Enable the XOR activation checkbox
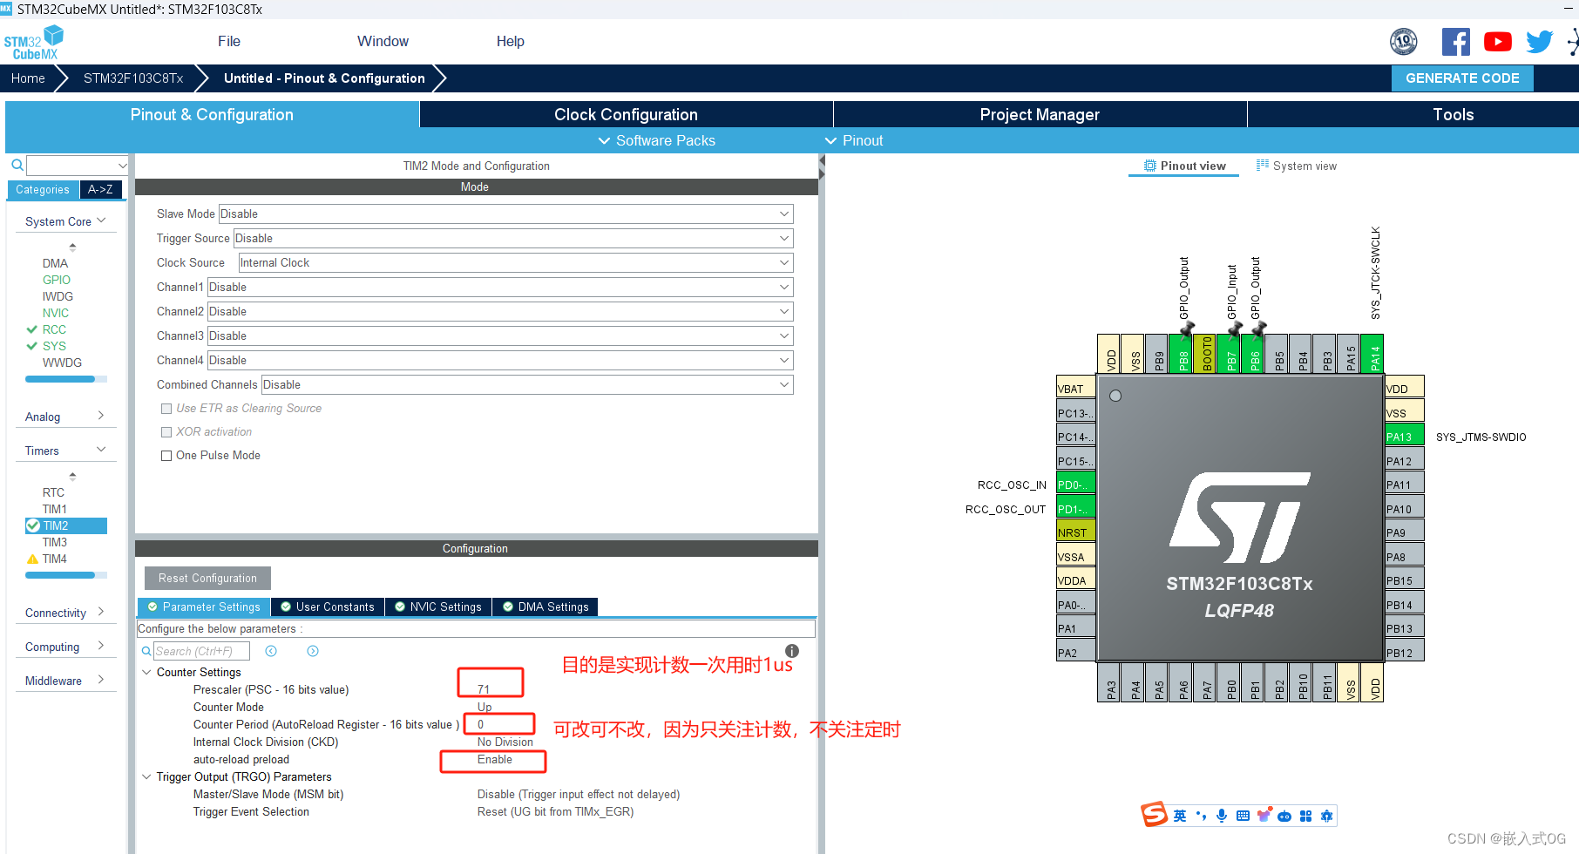 coord(166,431)
